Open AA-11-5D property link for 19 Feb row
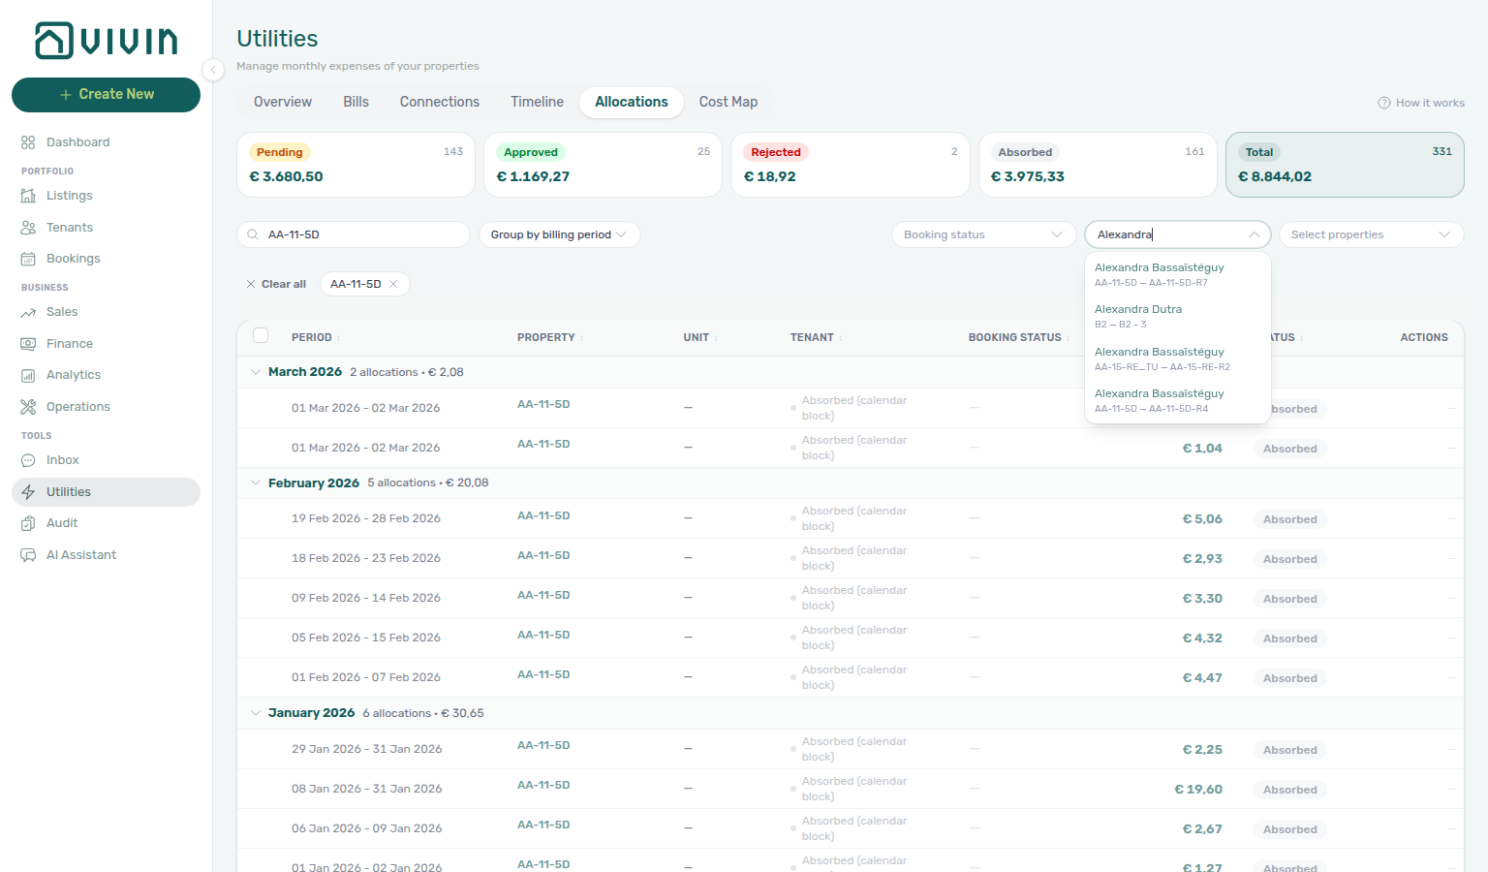This screenshot has width=1488, height=872. (x=543, y=515)
